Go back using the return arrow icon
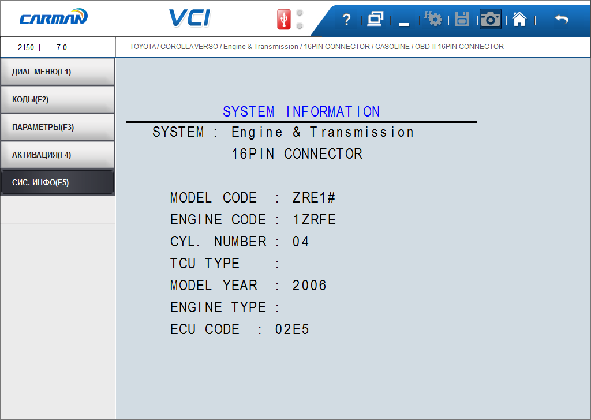This screenshot has height=420, width=591. coord(561,19)
